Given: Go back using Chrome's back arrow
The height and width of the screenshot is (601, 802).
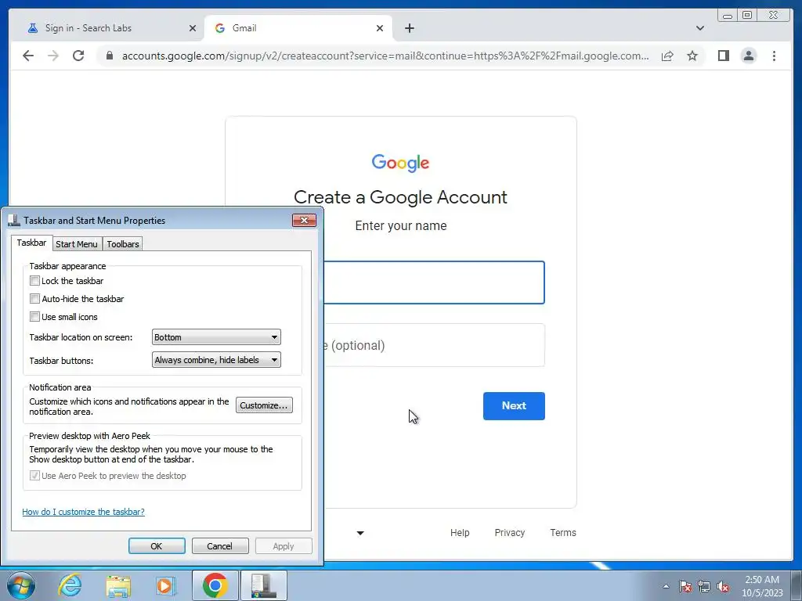Looking at the screenshot, I should 28,56.
